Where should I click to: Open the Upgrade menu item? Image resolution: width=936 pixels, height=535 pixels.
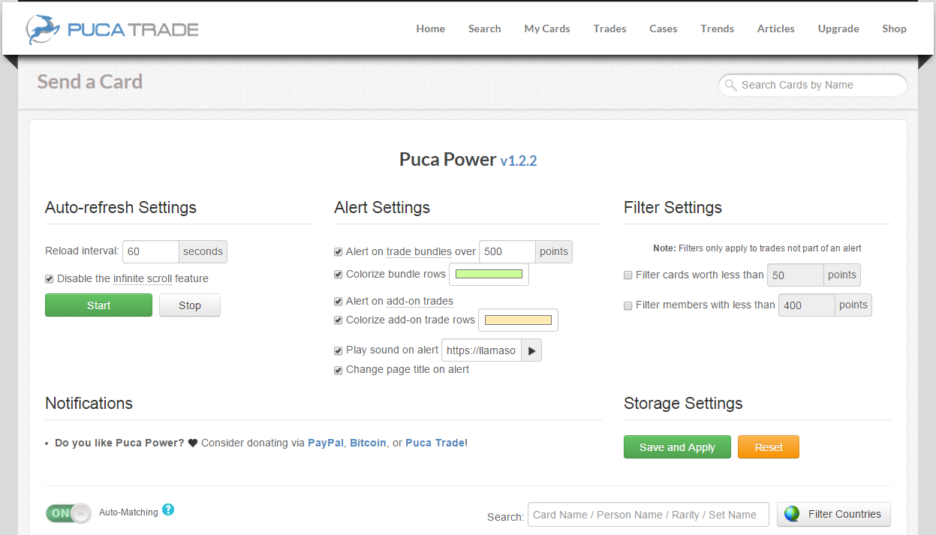pos(838,29)
